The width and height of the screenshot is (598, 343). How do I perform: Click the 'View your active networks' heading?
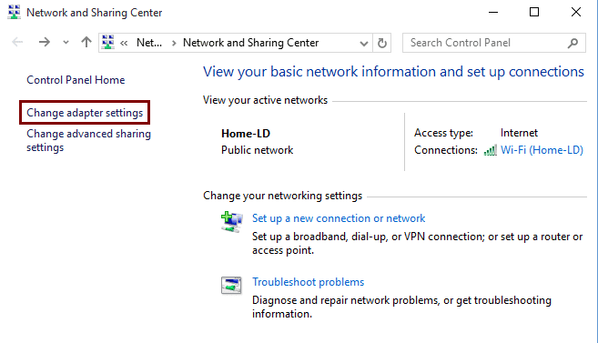tap(265, 100)
